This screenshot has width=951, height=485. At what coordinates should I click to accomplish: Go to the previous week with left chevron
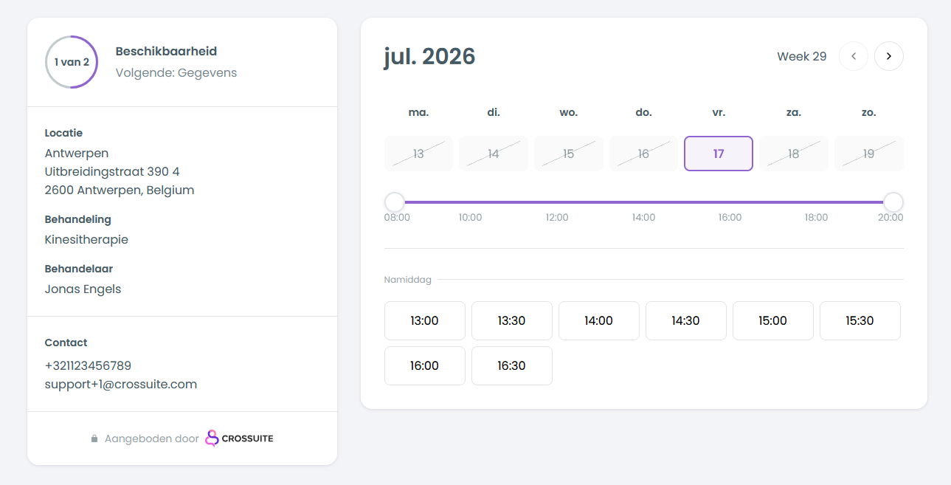854,56
